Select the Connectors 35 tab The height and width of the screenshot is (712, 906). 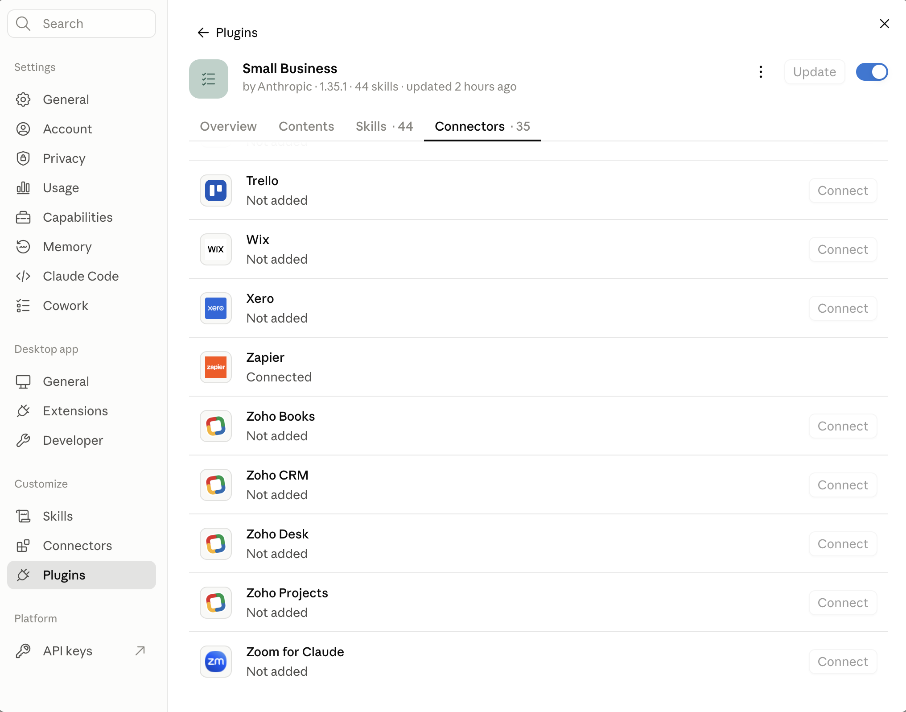point(482,126)
